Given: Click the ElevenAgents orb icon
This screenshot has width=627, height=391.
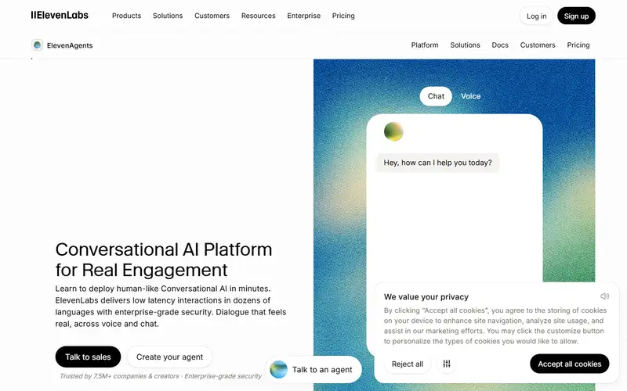Looking at the screenshot, I should 37,45.
